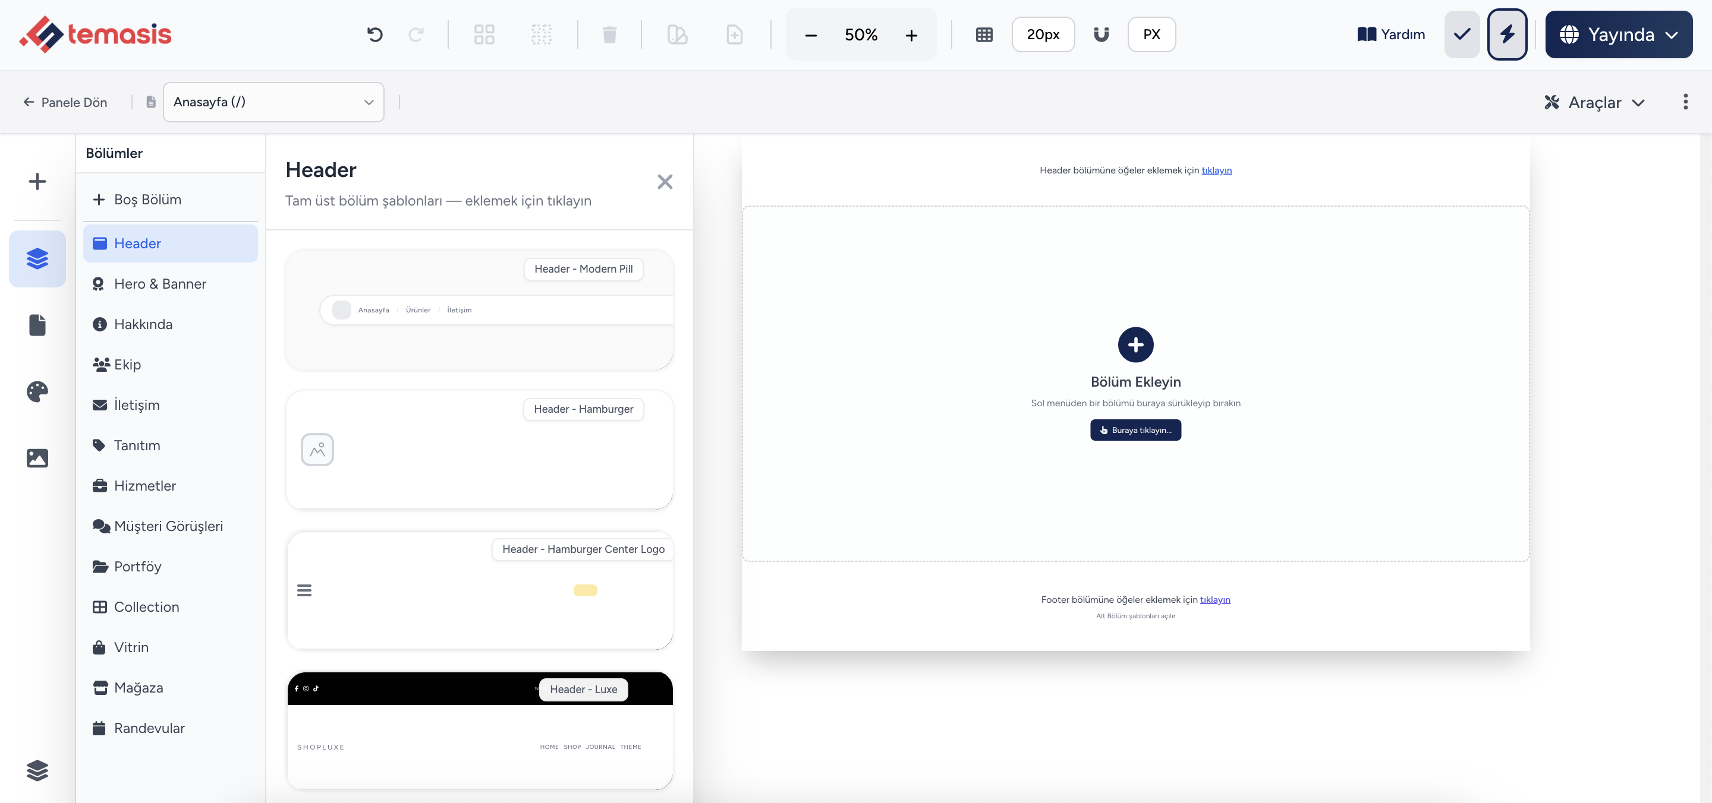Open the pages document icon in sidebar
The image size is (1712, 803).
(37, 325)
